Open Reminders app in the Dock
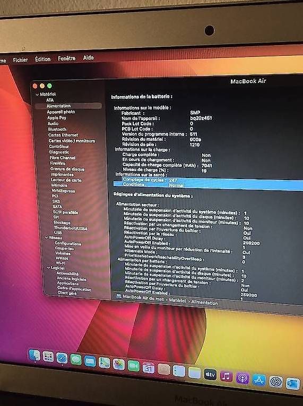The height and width of the screenshot is (406, 303). [x=179, y=371]
